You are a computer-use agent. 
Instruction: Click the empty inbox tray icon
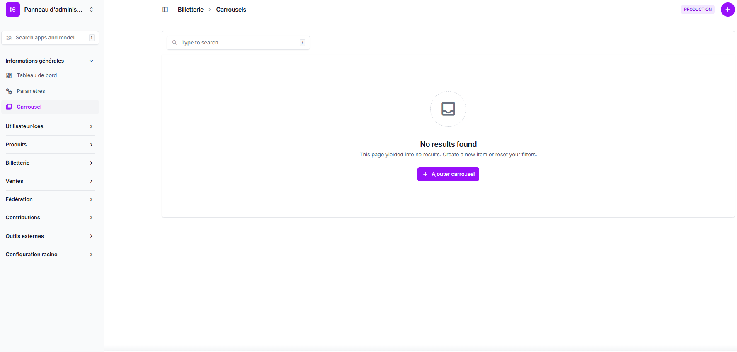[x=448, y=109]
